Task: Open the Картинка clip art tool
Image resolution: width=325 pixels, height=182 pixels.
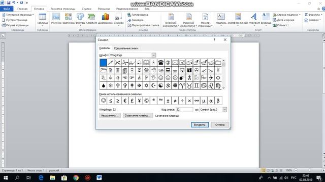Action: (x=69, y=19)
